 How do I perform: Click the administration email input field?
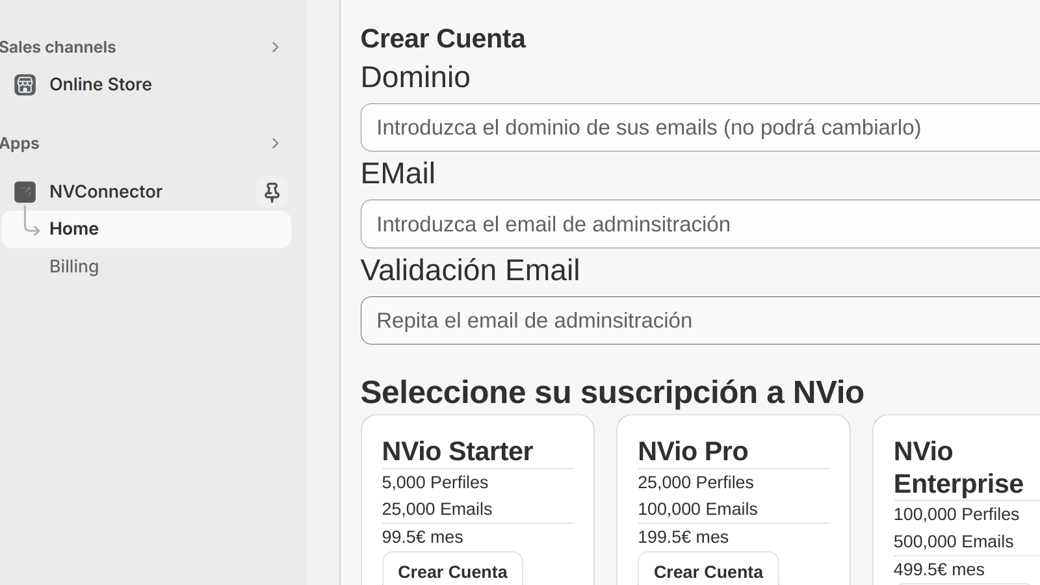click(650, 224)
